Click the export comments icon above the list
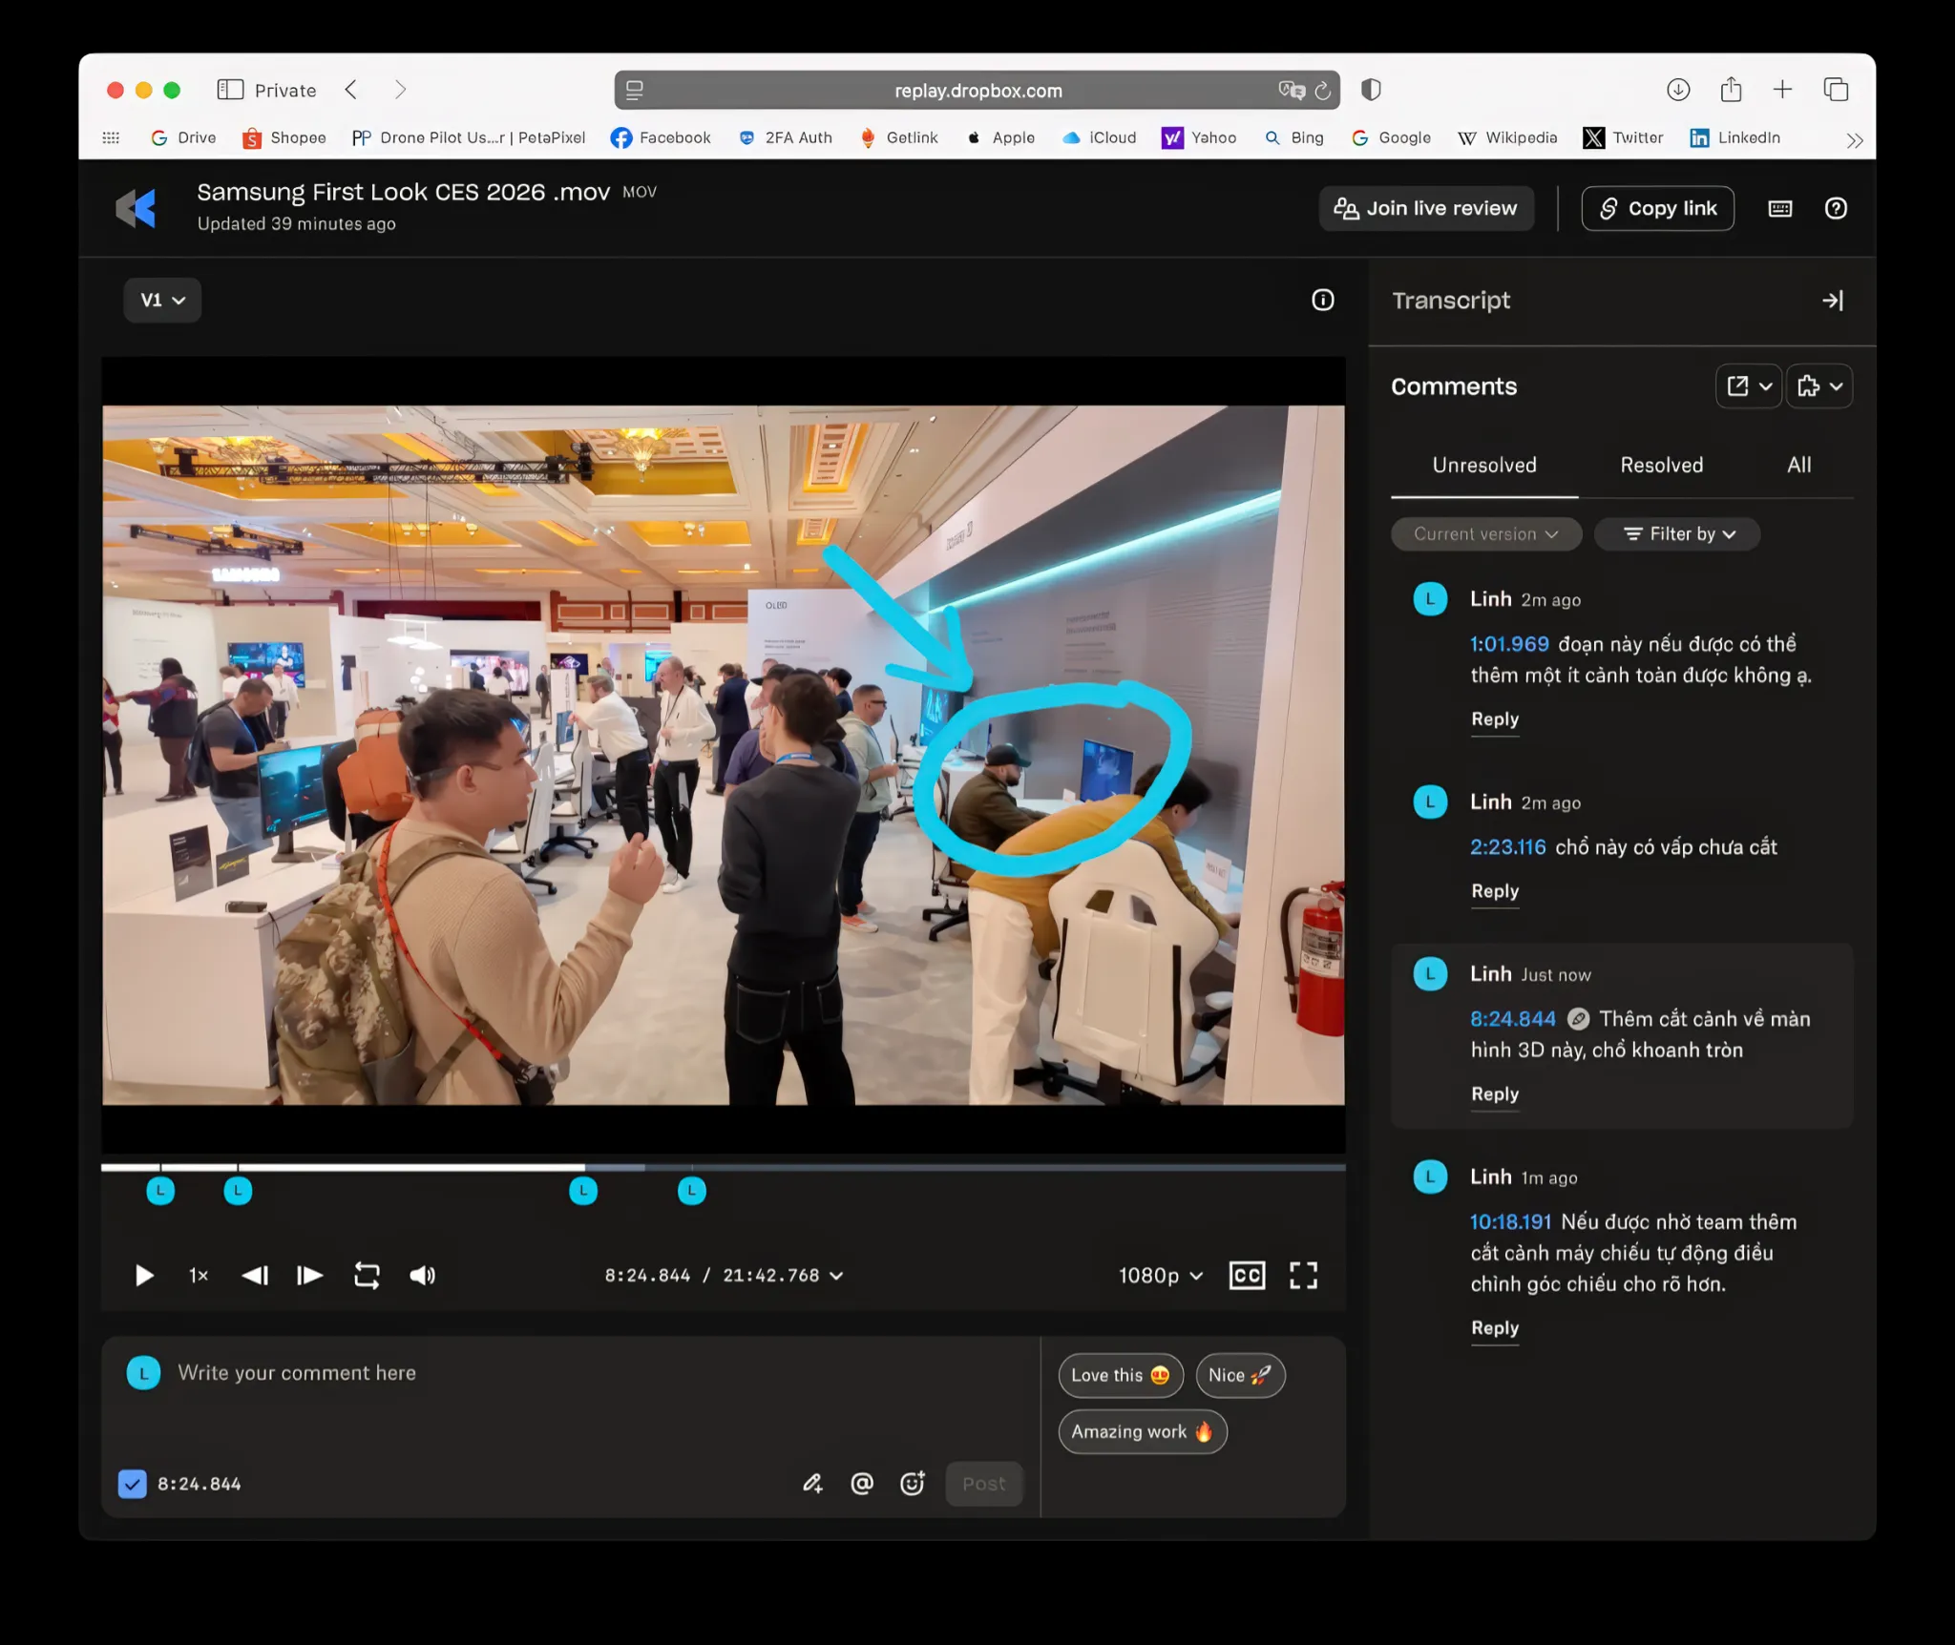 pos(1741,385)
